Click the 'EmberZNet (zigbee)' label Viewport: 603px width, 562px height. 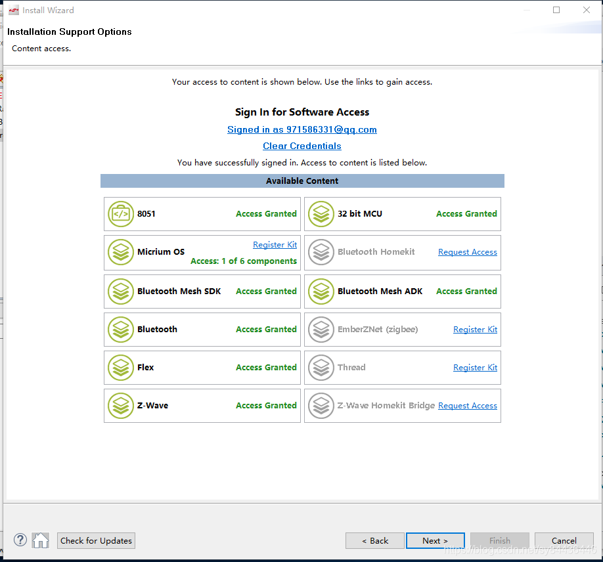pyautogui.click(x=378, y=330)
